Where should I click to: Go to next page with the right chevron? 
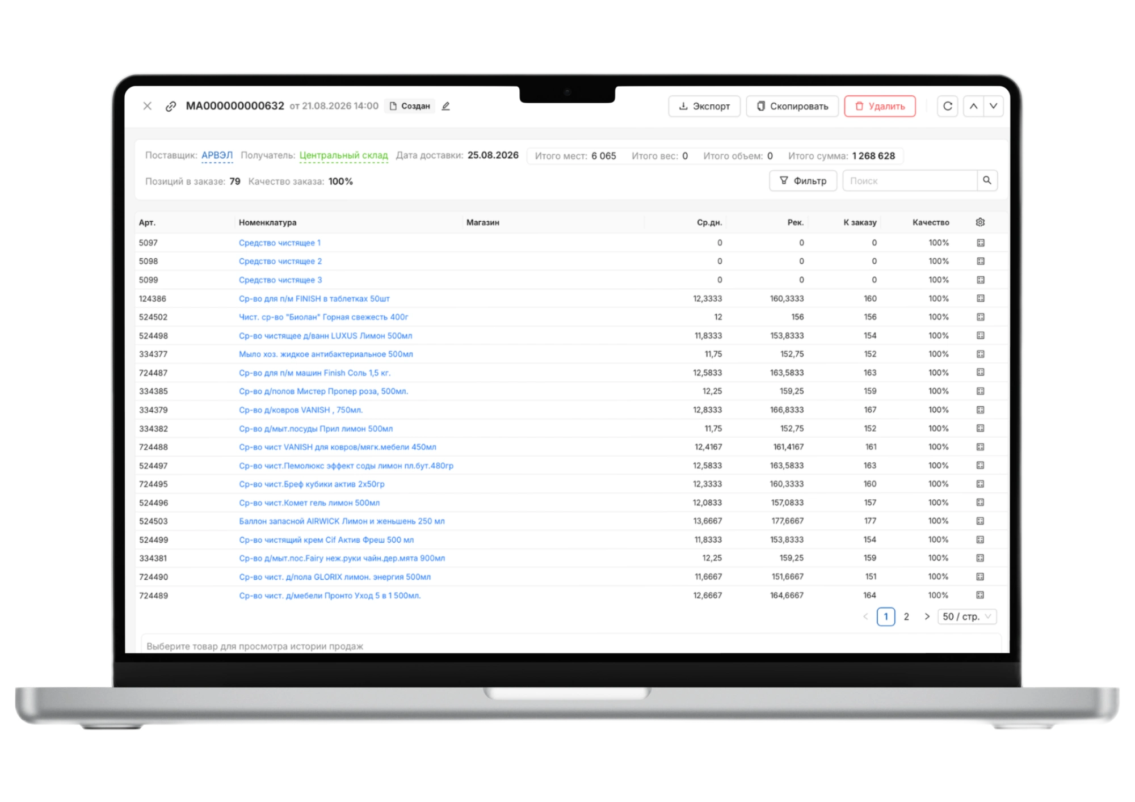point(927,617)
